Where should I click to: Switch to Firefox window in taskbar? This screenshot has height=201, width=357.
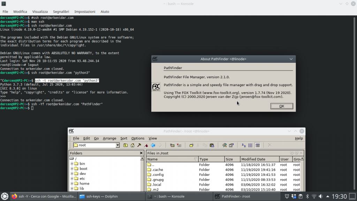click(x=44, y=196)
